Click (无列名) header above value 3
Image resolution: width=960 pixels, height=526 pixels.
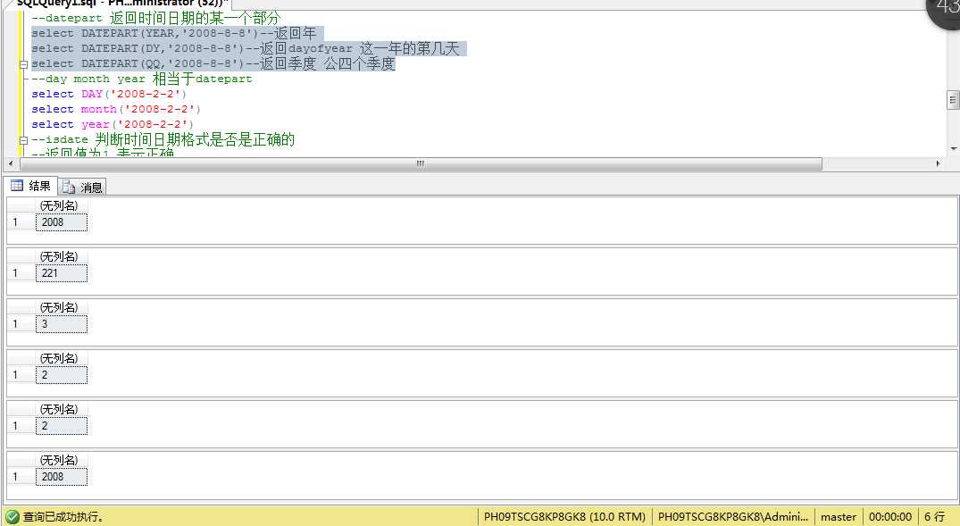(60, 307)
